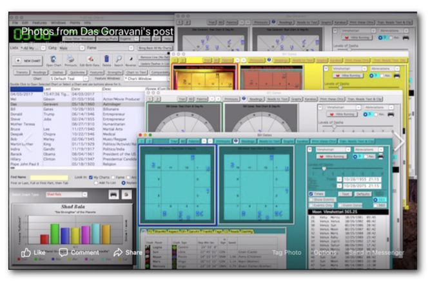Image resolution: width=430 pixels, height=293 pixels.
Task: Click the Printouts printer icon
Action: coord(70,59)
